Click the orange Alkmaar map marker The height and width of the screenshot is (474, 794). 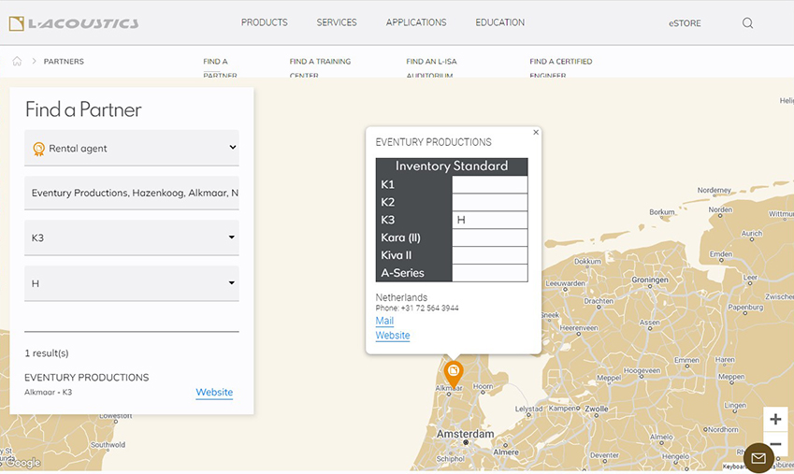[x=454, y=372]
